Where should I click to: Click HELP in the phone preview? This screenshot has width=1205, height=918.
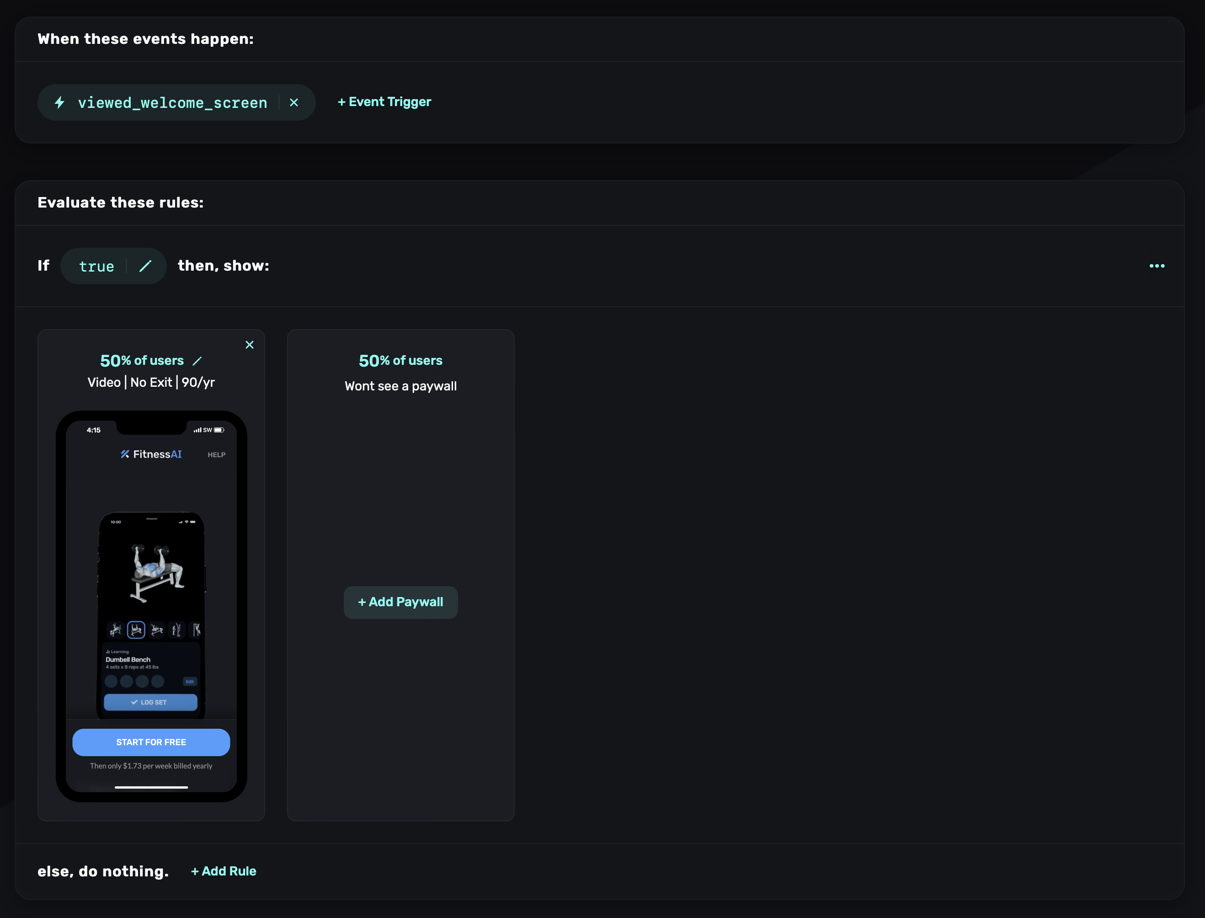point(216,454)
